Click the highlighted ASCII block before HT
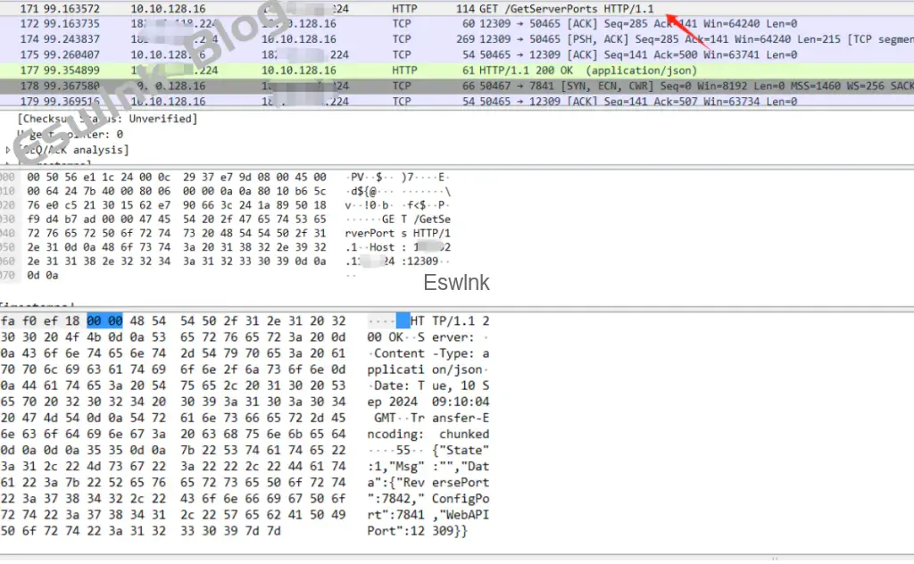Image resolution: width=914 pixels, height=564 pixels. (403, 320)
